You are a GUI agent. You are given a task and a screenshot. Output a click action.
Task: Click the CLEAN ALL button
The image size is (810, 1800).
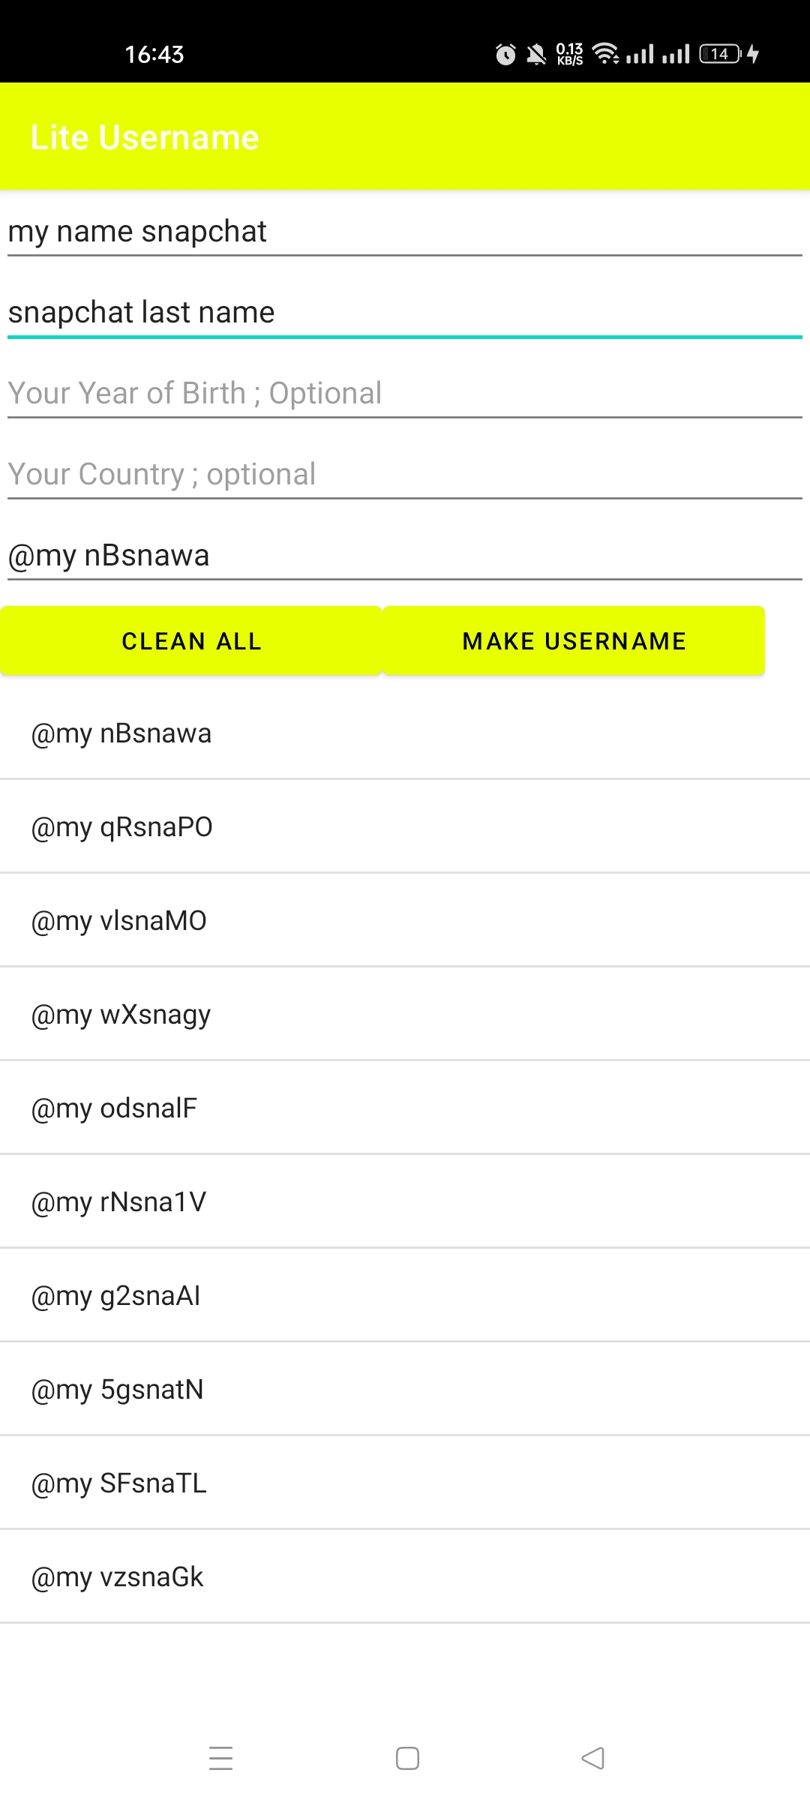pyautogui.click(x=191, y=641)
